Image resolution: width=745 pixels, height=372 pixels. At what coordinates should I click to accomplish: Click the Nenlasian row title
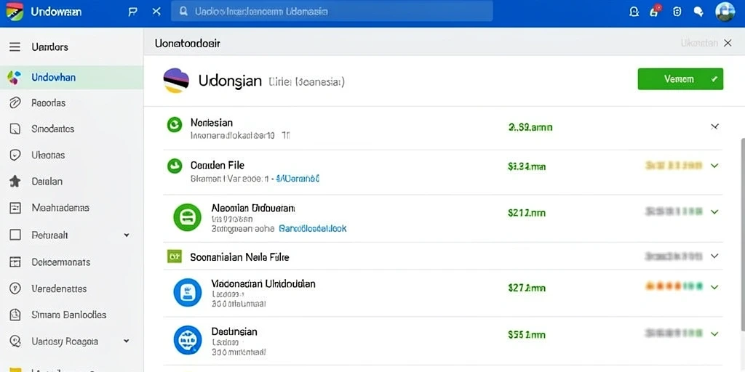coord(212,122)
